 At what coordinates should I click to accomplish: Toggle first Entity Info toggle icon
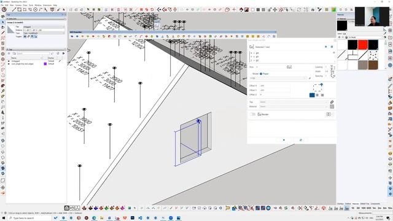25,37
